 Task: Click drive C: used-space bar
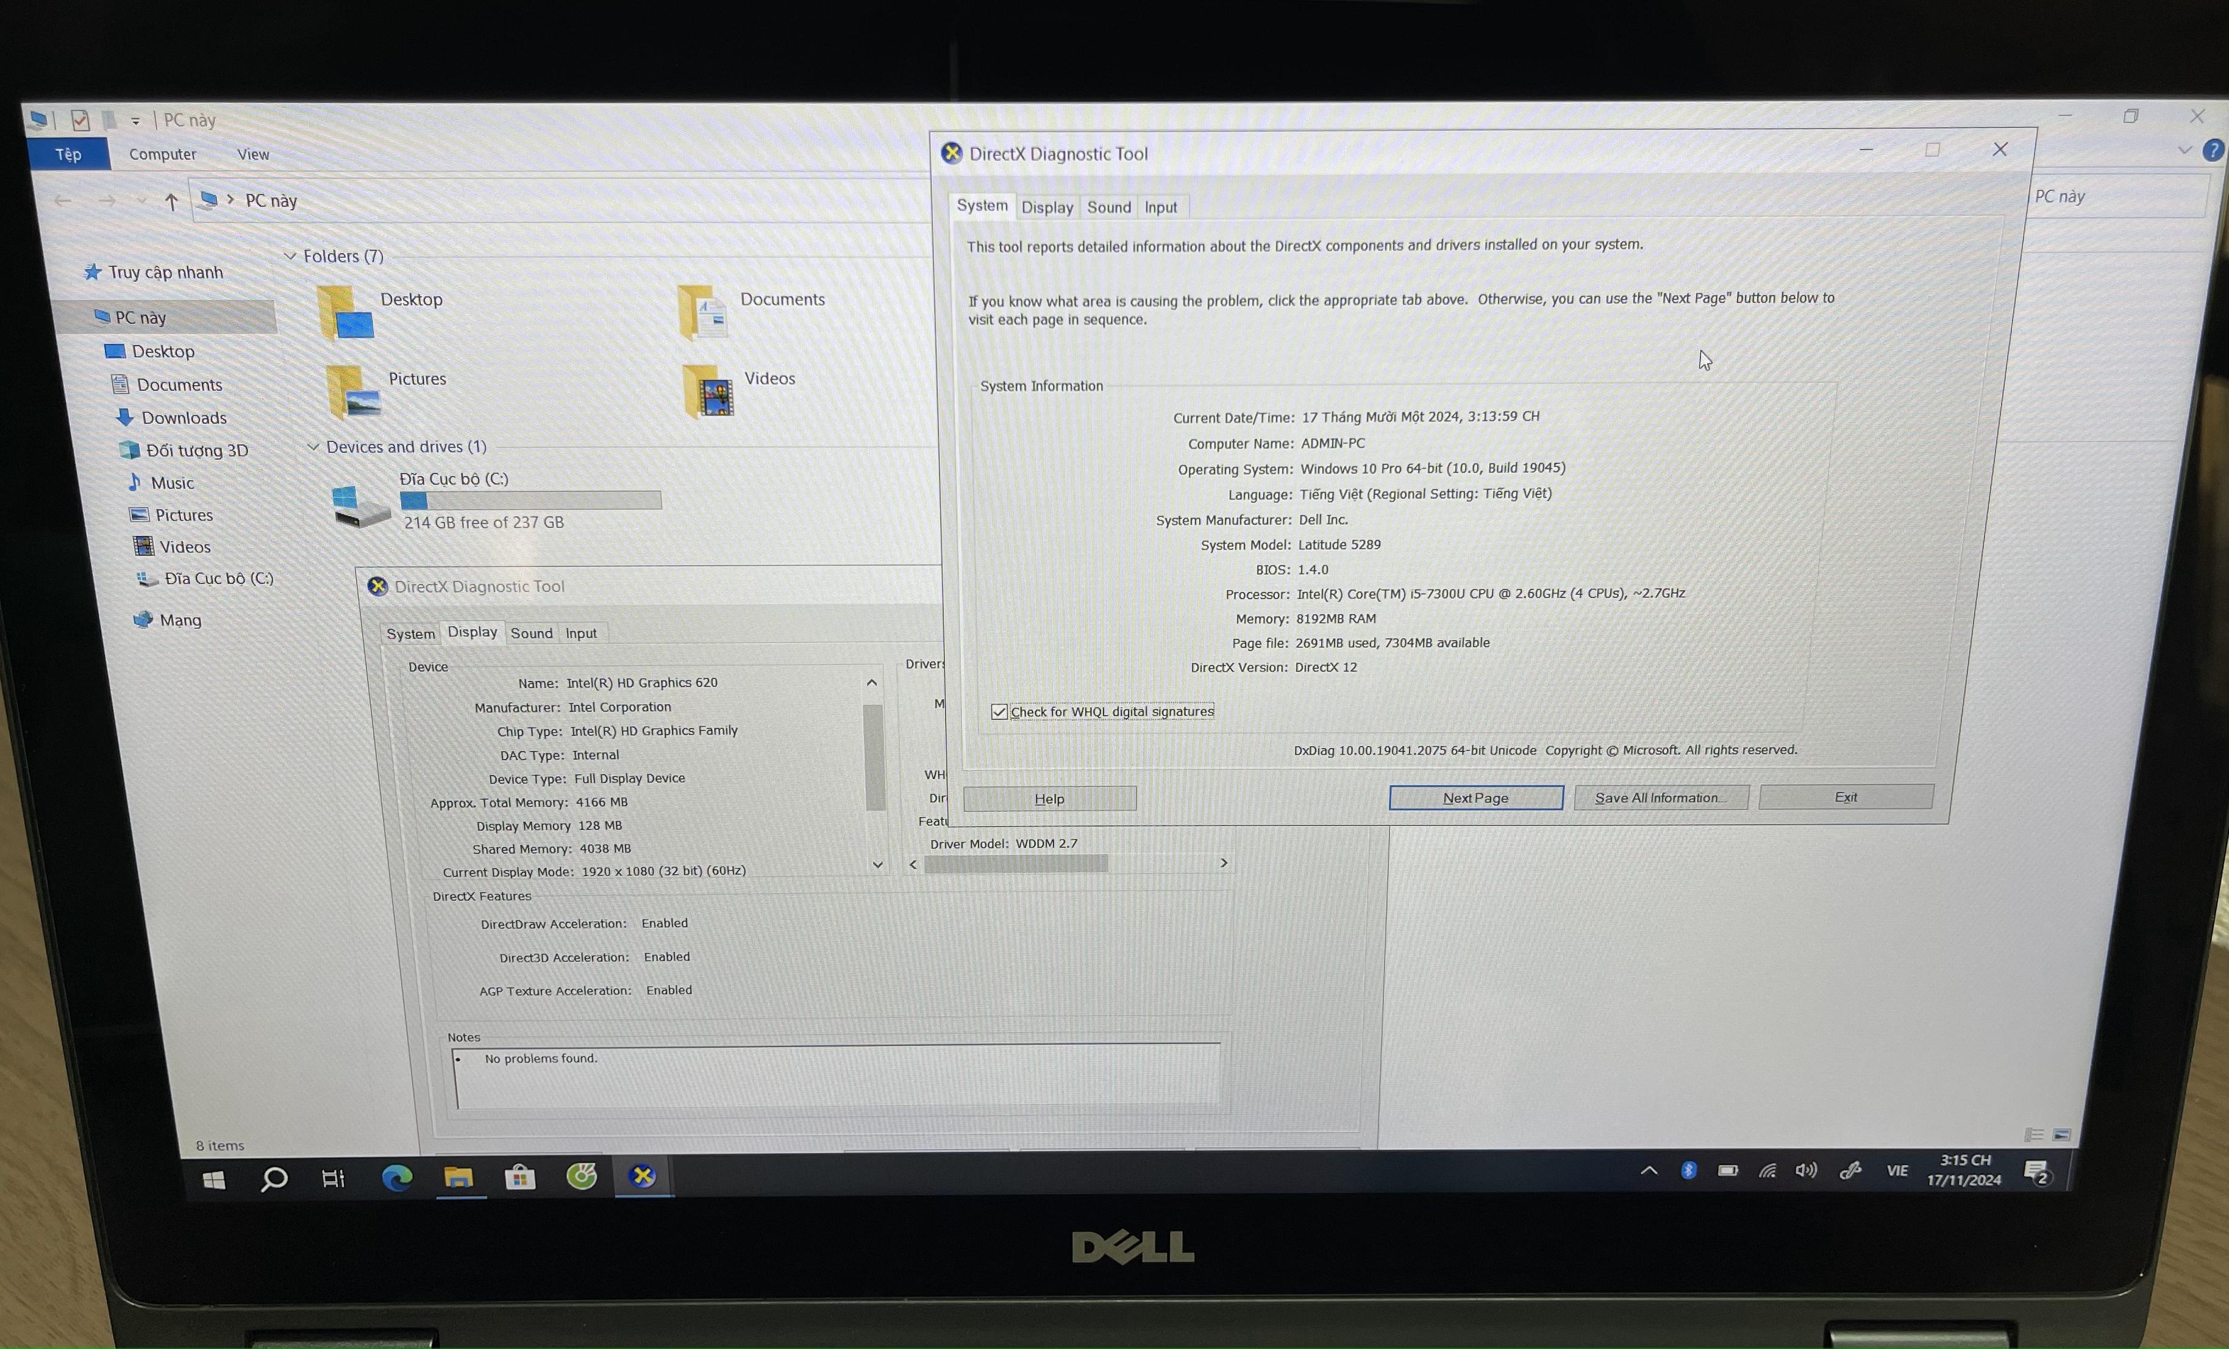[530, 500]
